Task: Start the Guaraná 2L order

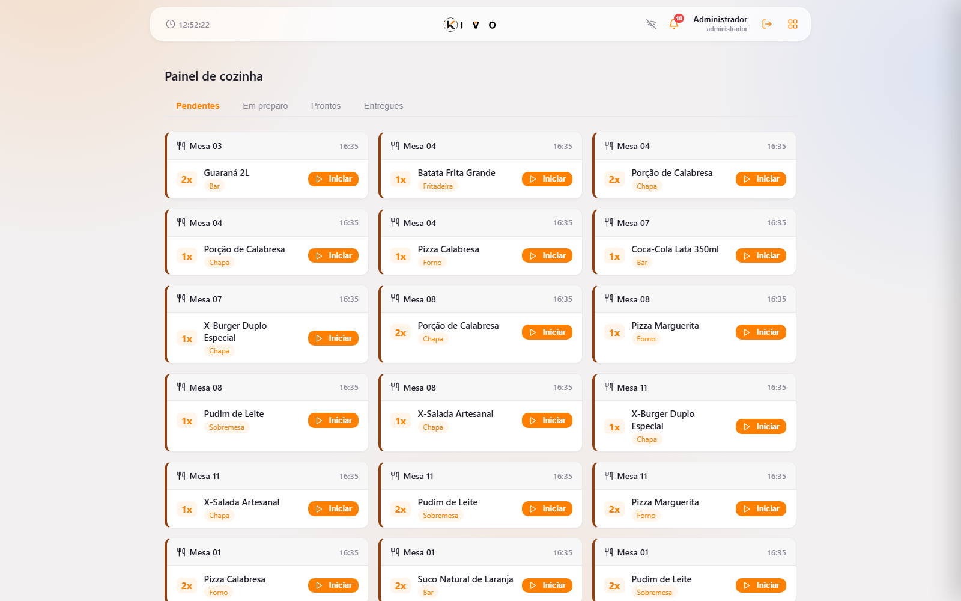Action: click(x=333, y=179)
